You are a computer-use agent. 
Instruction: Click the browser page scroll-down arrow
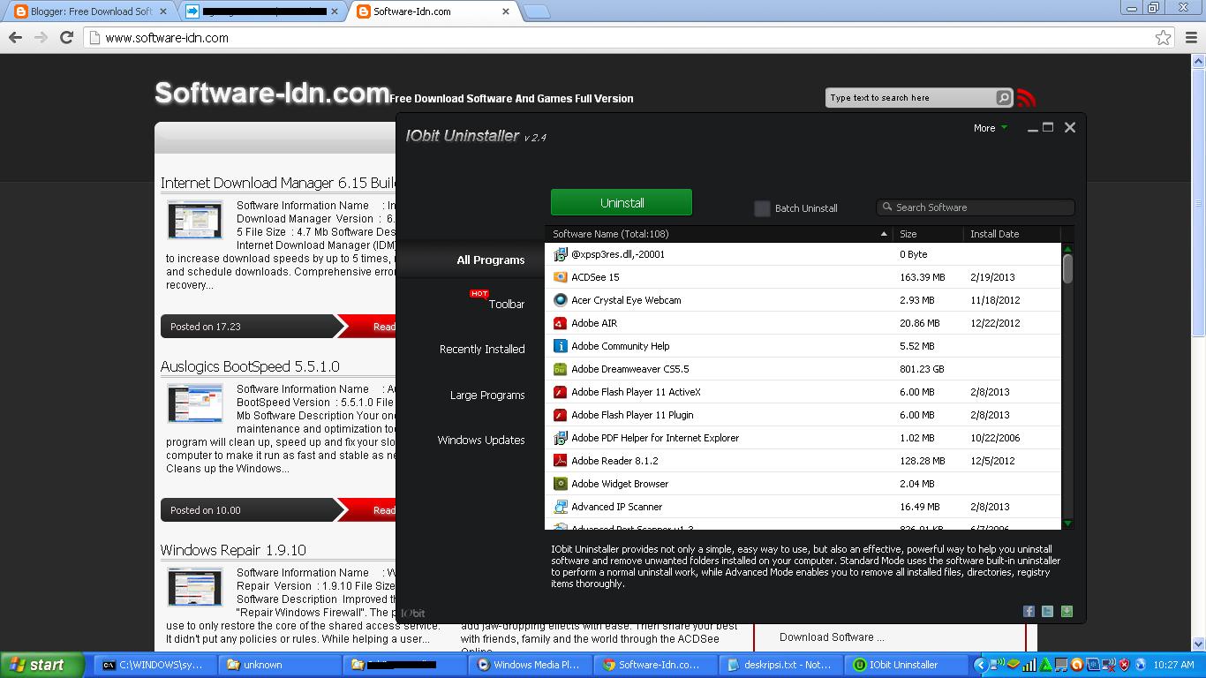1198,644
